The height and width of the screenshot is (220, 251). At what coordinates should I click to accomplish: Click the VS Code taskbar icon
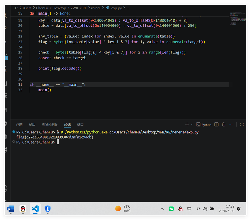[35, 209]
